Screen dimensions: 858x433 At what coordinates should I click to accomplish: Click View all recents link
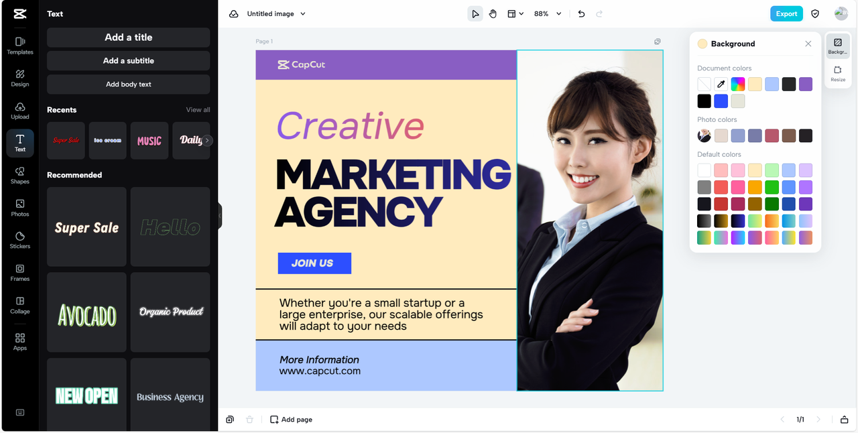pyautogui.click(x=198, y=110)
